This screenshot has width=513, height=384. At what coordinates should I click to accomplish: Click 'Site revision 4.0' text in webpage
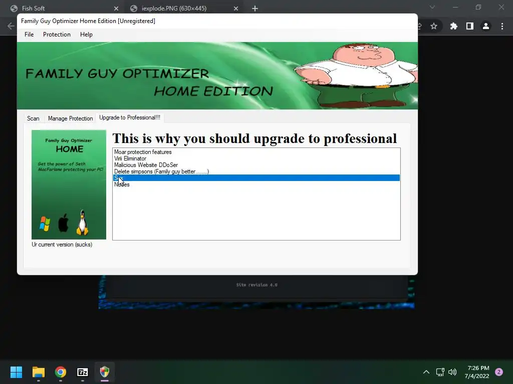pos(257,284)
